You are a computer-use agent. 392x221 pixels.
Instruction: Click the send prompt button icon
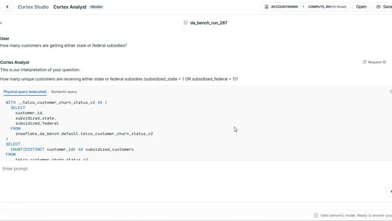[x=390, y=192]
